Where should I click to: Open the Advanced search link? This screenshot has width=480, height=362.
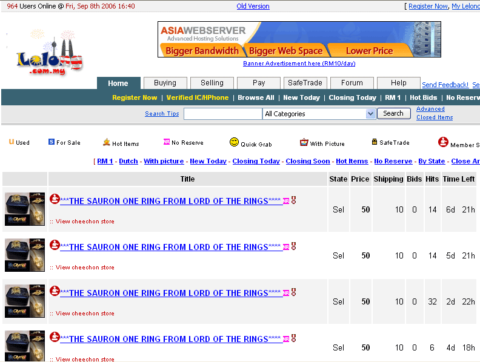point(430,109)
